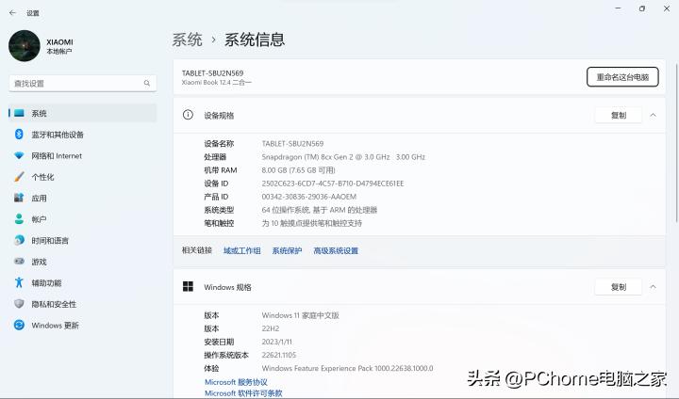679x399 pixels.
Task: Open Microsoft 服务协议 link
Action: (x=236, y=382)
